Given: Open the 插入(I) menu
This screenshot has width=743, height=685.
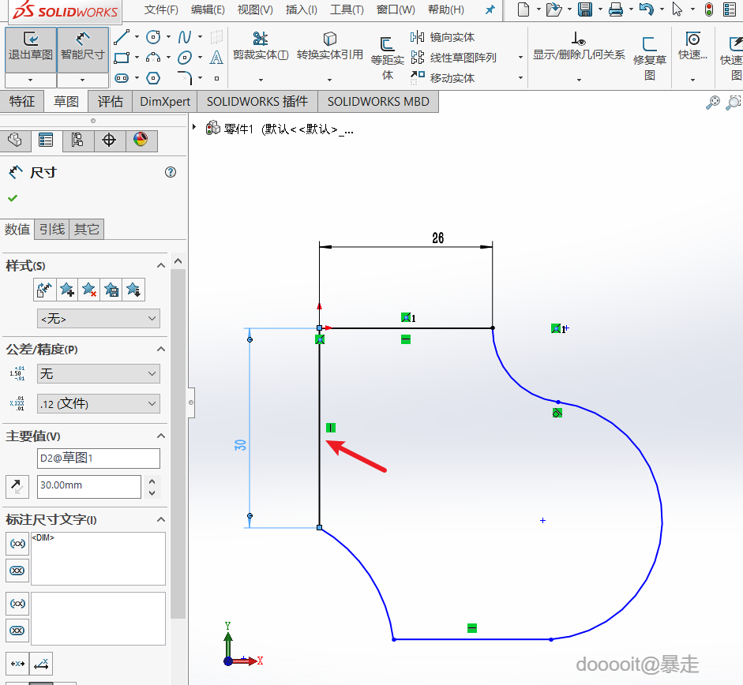Looking at the screenshot, I should click(302, 9).
